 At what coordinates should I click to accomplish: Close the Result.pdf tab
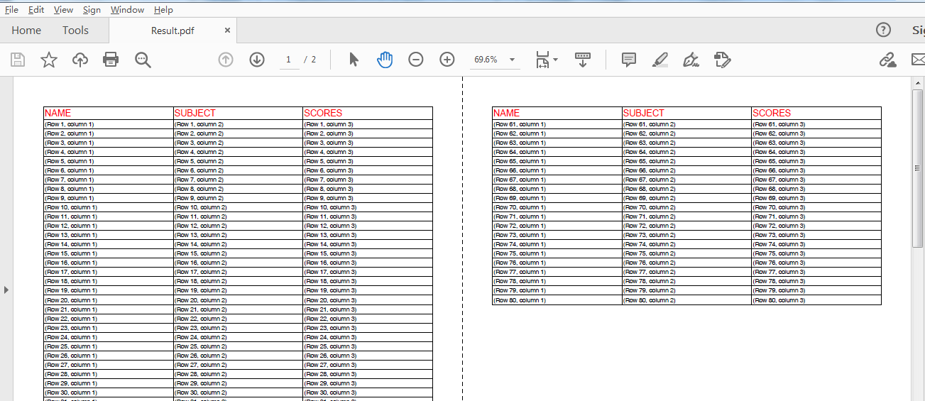pos(227,31)
